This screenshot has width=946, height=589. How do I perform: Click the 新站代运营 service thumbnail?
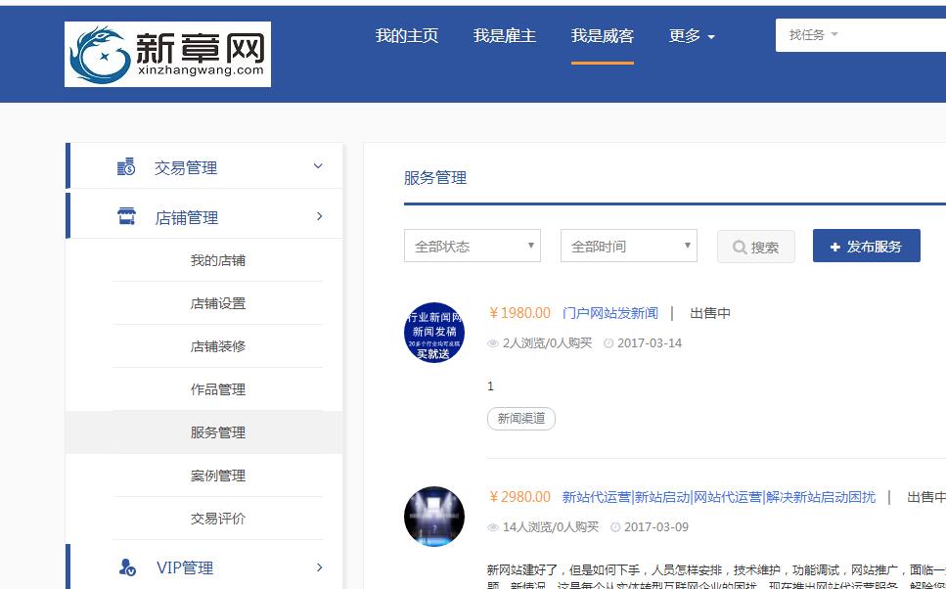click(433, 517)
